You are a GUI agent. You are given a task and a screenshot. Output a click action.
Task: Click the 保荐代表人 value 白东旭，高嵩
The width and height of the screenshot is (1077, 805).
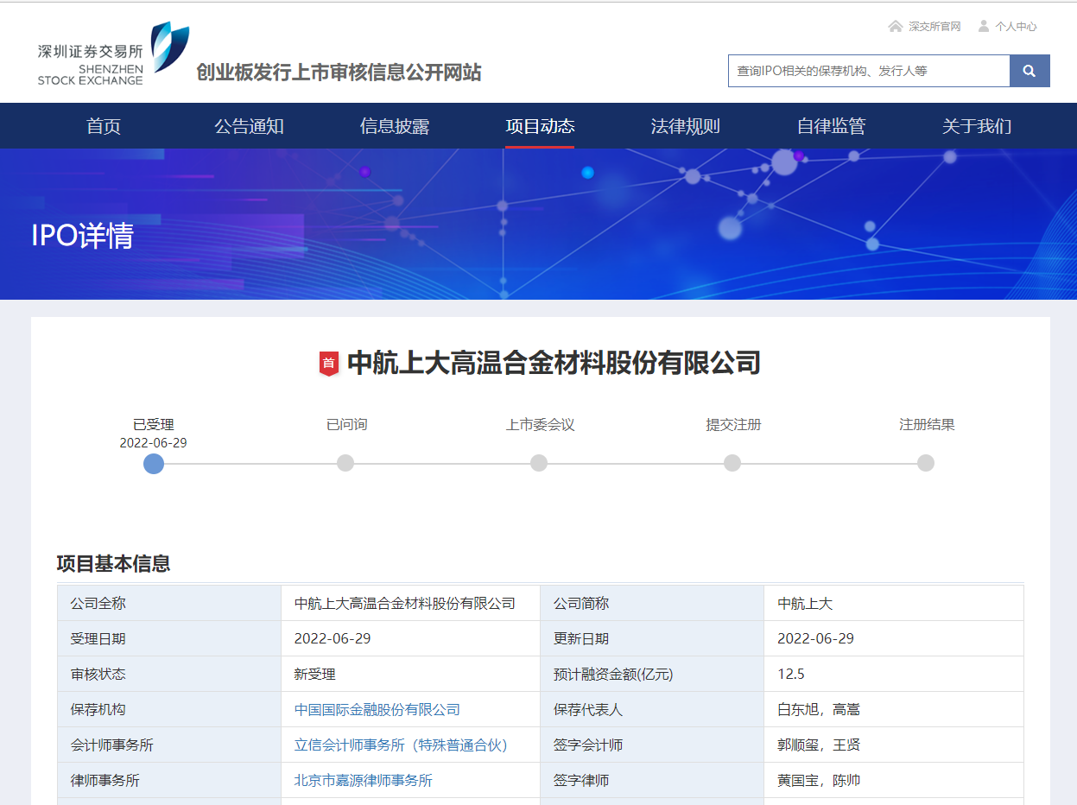click(819, 710)
